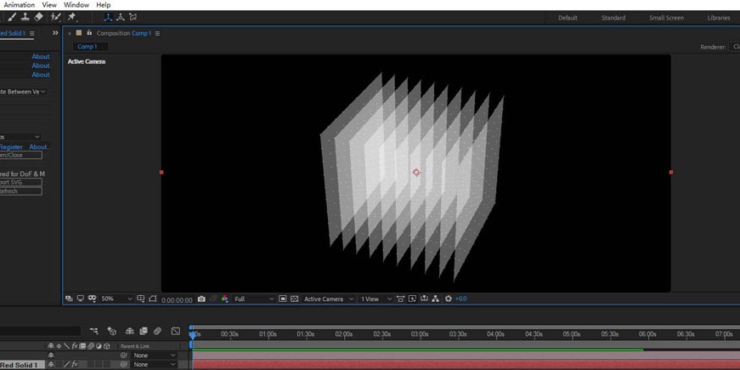Screen dimensions: 740x370
Task: Click the second About link
Action: click(x=41, y=65)
